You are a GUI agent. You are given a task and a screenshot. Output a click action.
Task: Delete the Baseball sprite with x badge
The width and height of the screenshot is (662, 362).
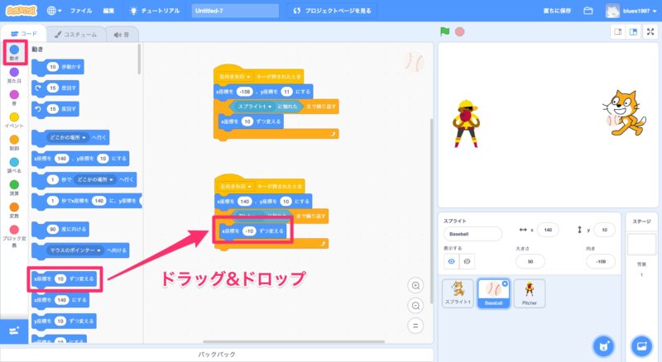(506, 280)
